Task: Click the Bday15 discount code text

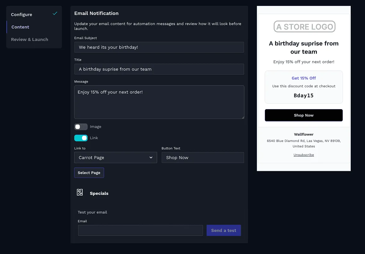Action: [303, 96]
